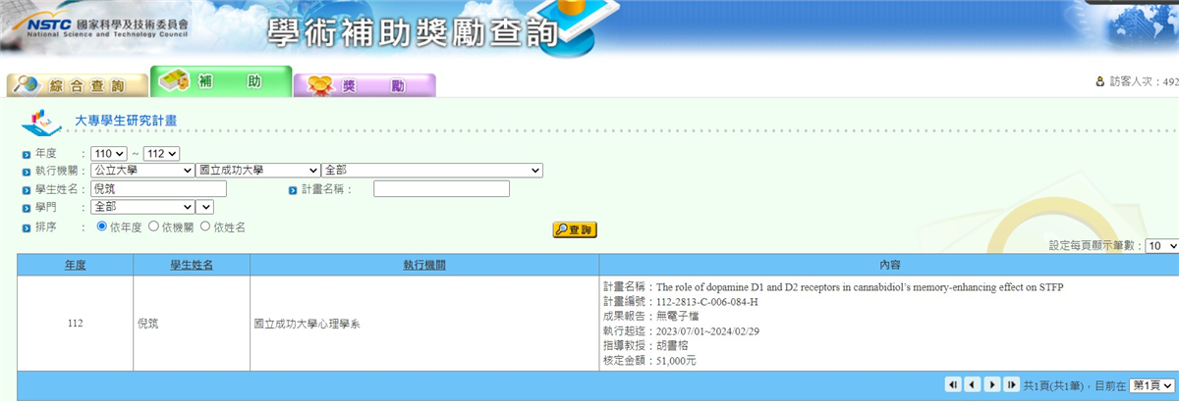The width and height of the screenshot is (1179, 402).
Task: Change results per page dropdown
Action: 1160,246
